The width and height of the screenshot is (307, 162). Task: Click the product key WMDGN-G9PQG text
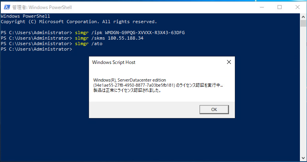[144, 33]
